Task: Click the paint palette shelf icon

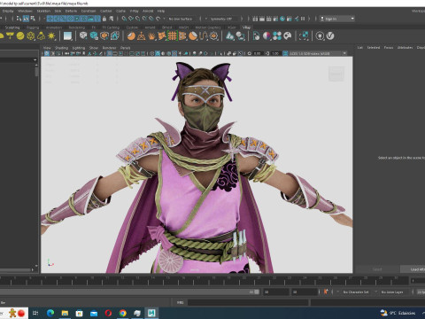Action: pyautogui.click(x=288, y=36)
